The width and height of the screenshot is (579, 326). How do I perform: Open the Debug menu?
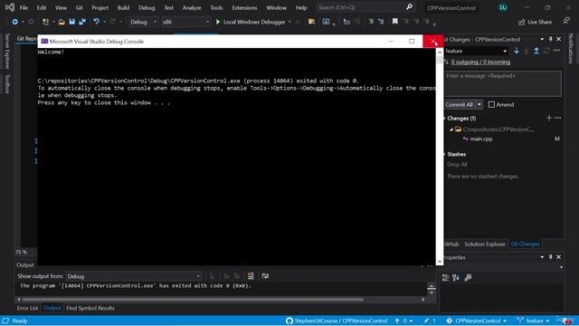[x=147, y=7]
